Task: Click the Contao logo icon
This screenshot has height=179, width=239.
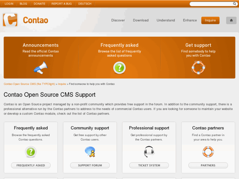Action: [x=10, y=20]
